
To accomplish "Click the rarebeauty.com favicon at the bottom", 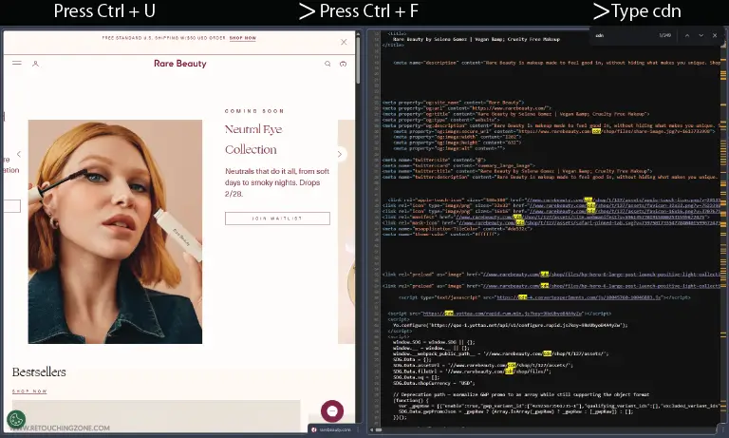I will point(314,429).
